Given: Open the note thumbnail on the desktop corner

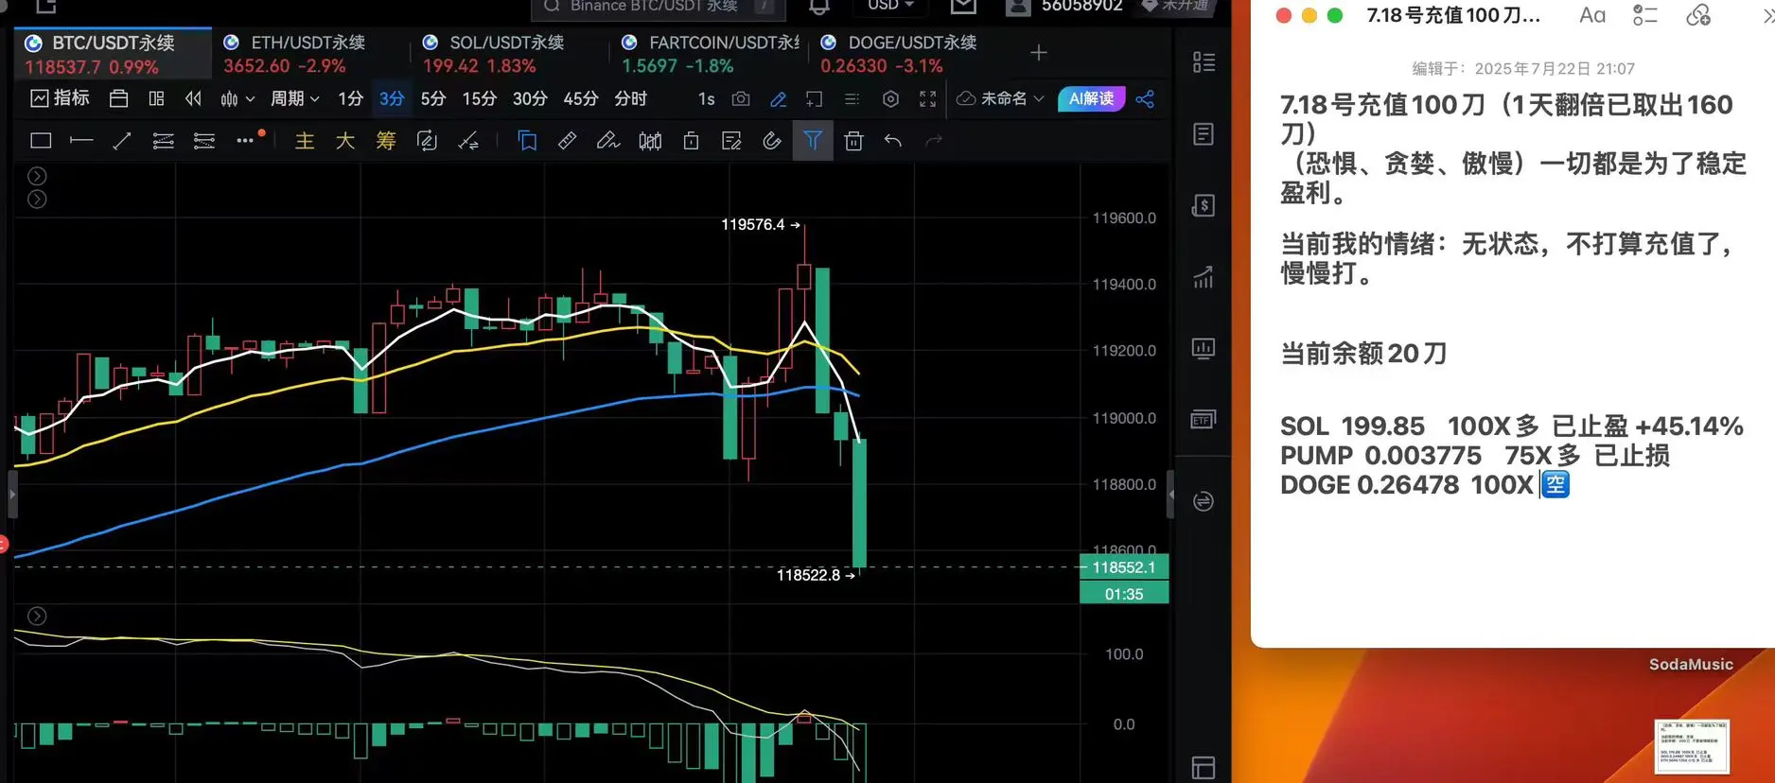Looking at the screenshot, I should (1692, 746).
